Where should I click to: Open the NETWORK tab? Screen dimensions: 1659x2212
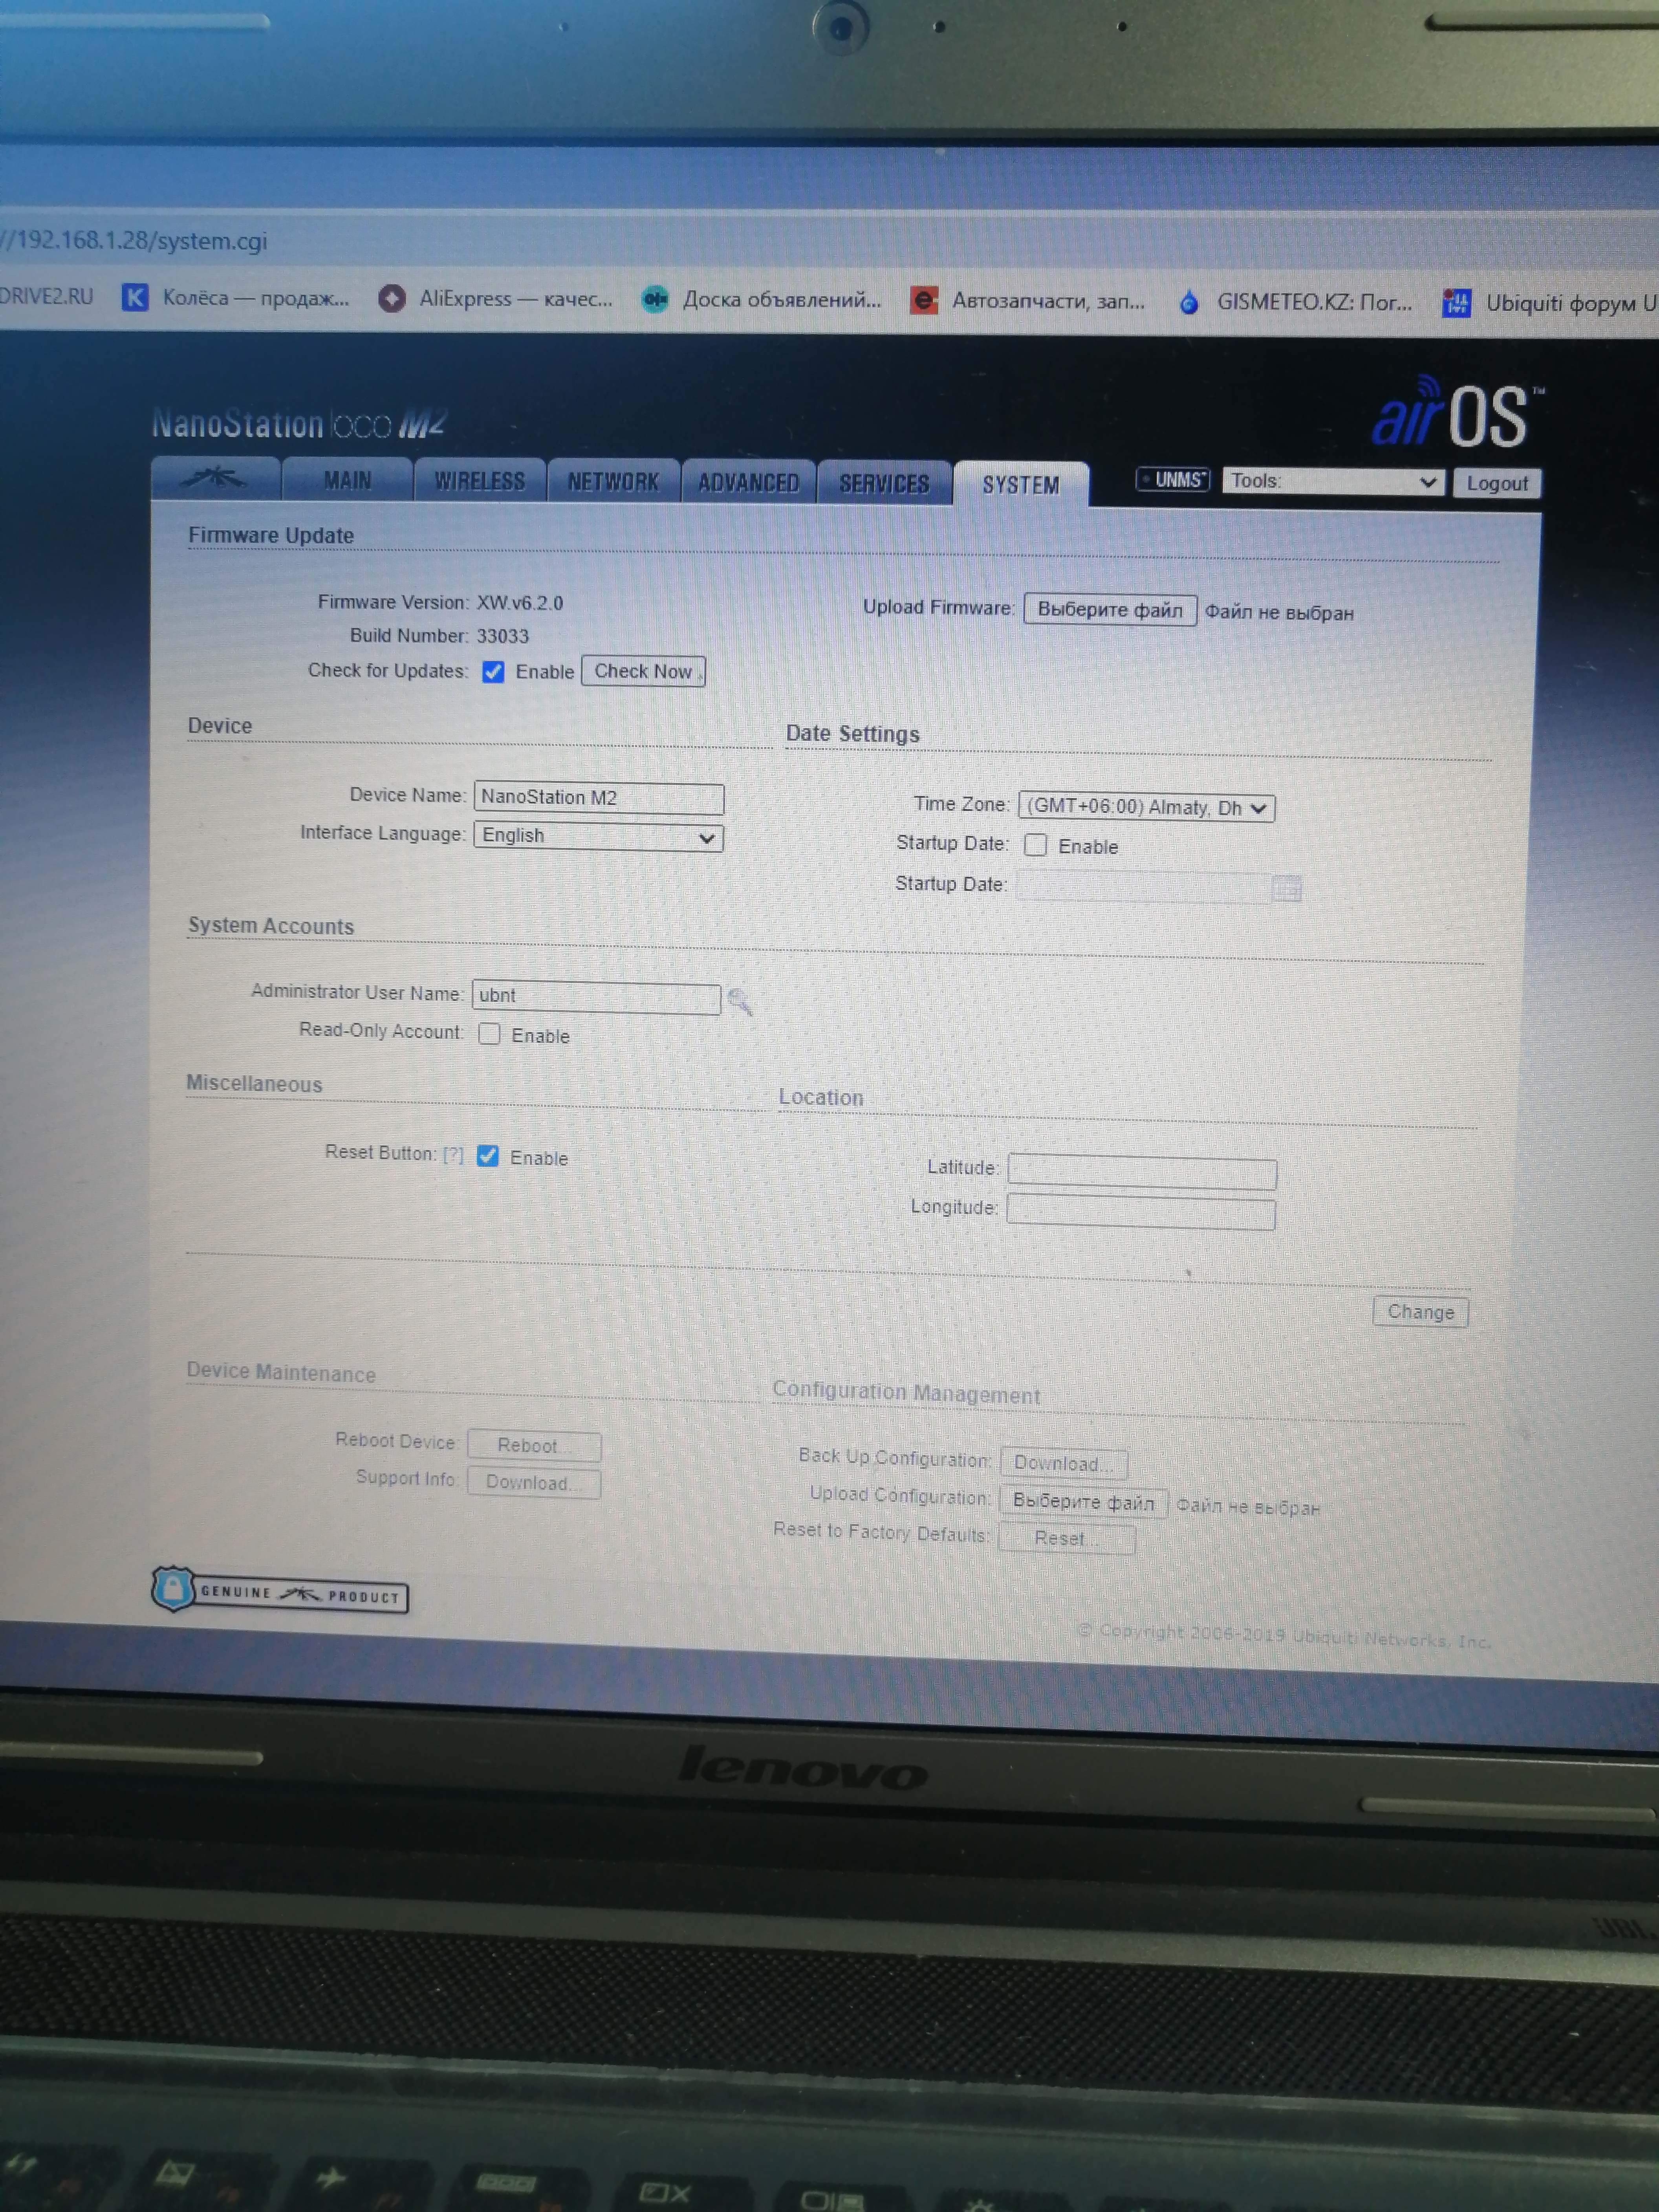tap(613, 482)
